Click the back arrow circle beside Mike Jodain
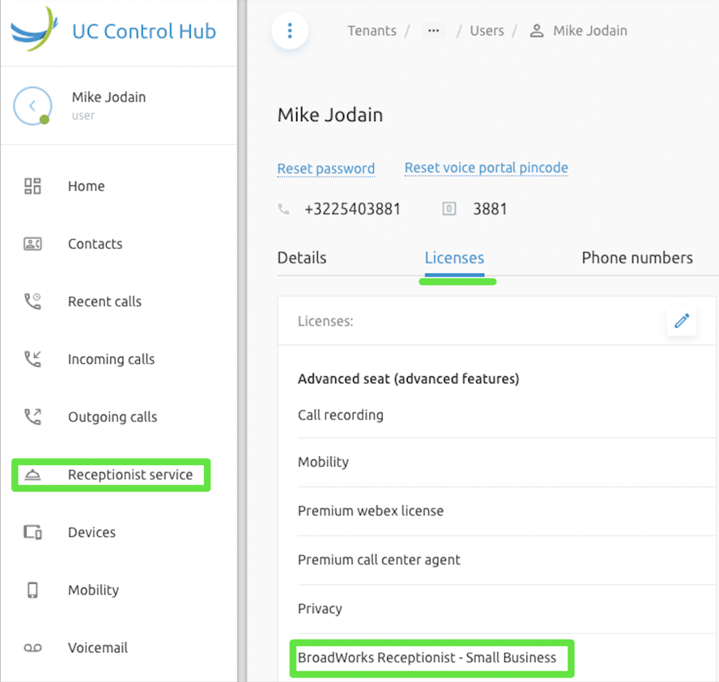This screenshot has width=719, height=682. (32, 106)
